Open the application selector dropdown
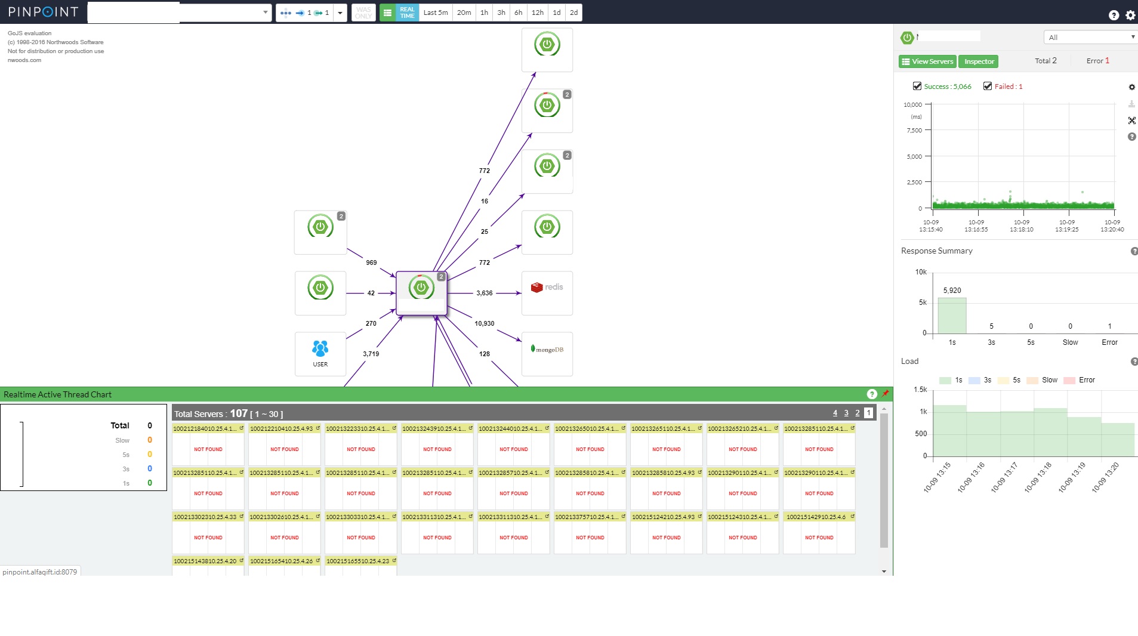Screen dimensions: 1138x636 coord(180,13)
